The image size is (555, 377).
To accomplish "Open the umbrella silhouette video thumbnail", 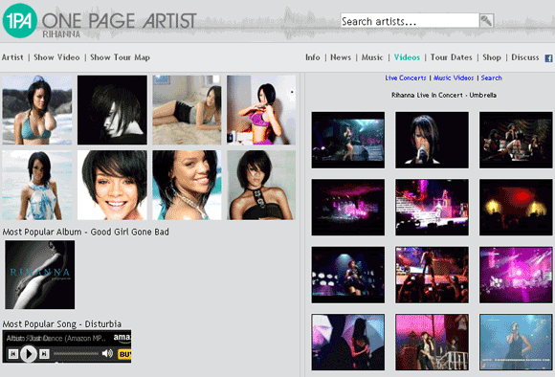I will (x=348, y=343).
